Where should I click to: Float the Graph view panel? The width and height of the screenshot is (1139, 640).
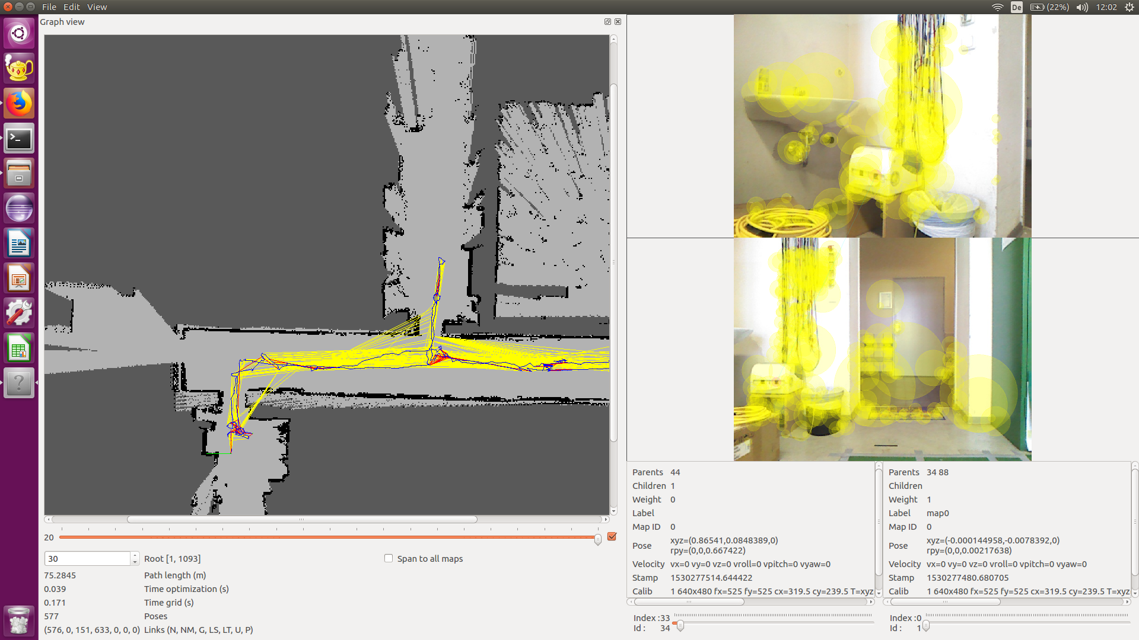tap(607, 22)
